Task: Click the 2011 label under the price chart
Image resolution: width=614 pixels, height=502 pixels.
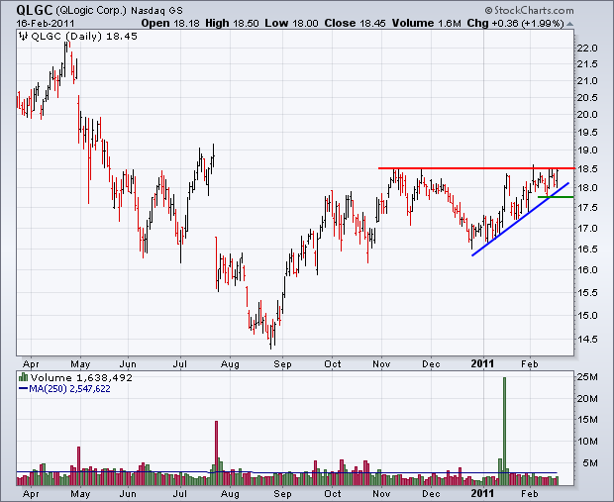Action: (482, 363)
